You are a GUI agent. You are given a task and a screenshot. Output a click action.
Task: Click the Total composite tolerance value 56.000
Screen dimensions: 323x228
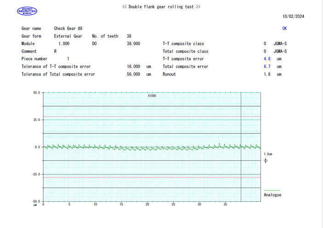tap(133, 74)
